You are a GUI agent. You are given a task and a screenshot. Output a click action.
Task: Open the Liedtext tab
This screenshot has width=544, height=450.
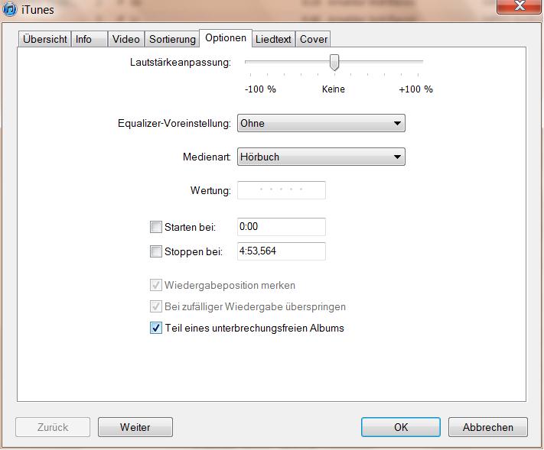(x=273, y=39)
